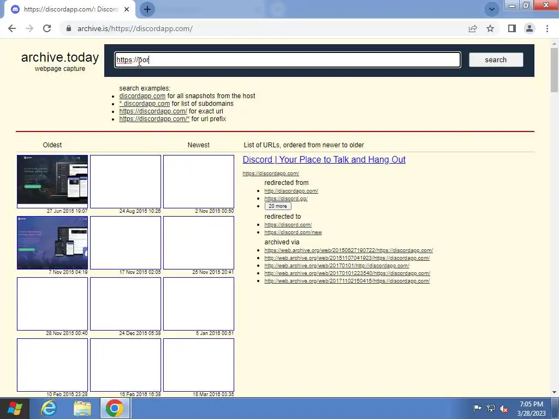Launch Internet Explorer from taskbar

(x=49, y=408)
